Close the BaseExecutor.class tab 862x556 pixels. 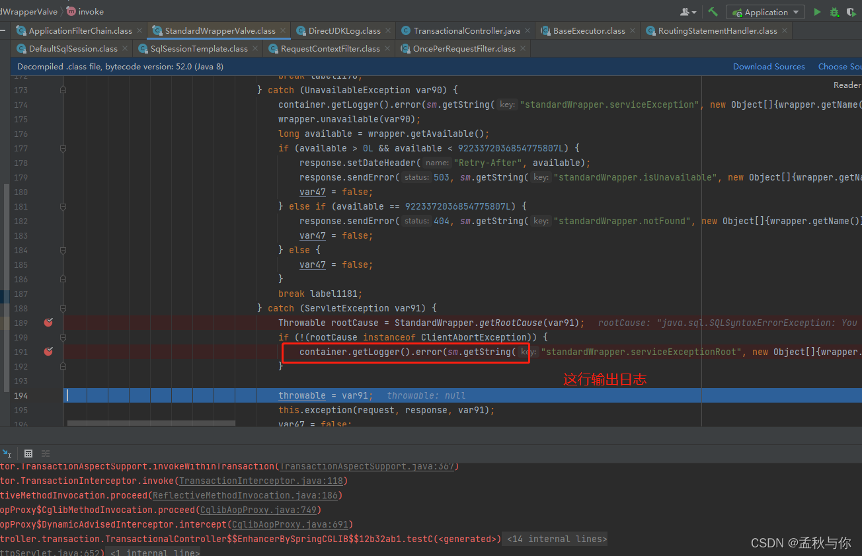pos(632,30)
